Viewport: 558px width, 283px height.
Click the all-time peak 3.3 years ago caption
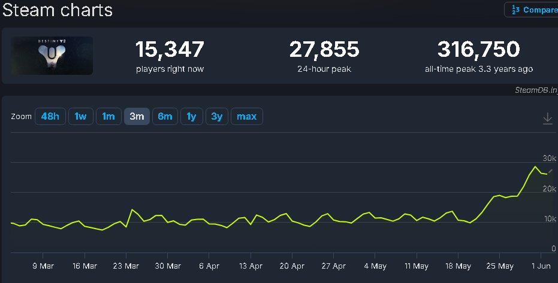[x=479, y=69]
